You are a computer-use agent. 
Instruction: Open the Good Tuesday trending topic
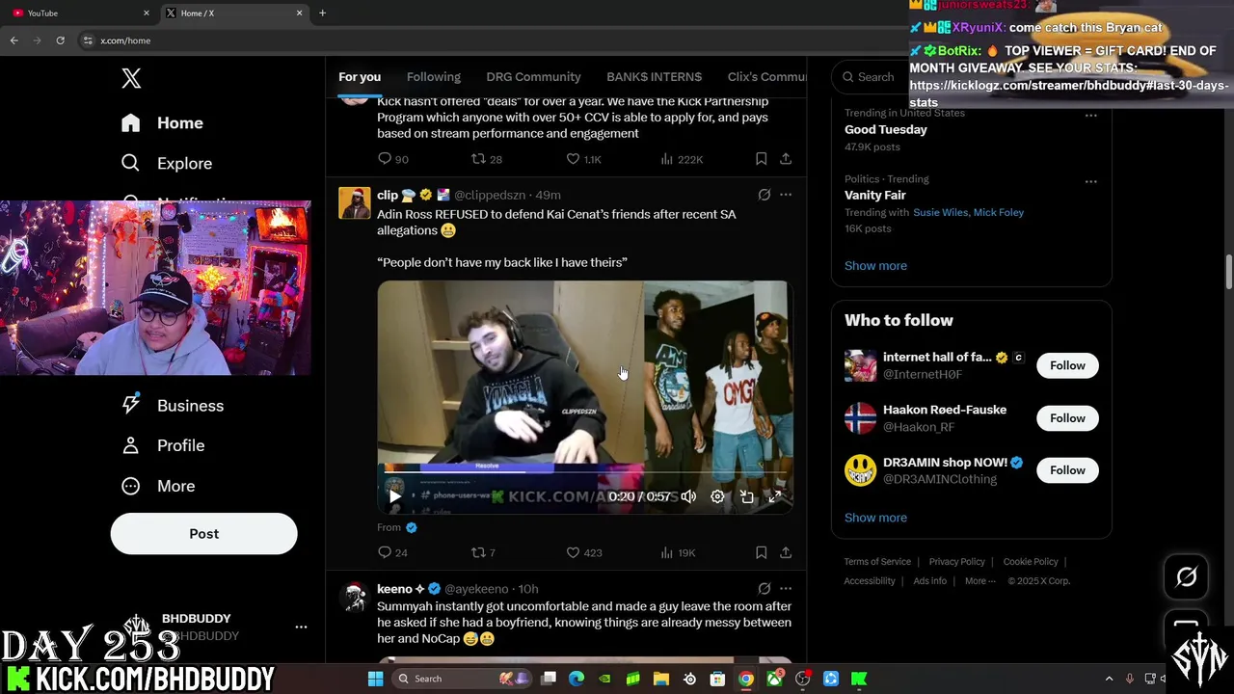(x=886, y=129)
